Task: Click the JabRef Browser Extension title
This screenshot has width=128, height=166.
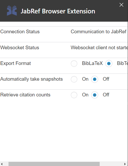Action: [x=58, y=11]
